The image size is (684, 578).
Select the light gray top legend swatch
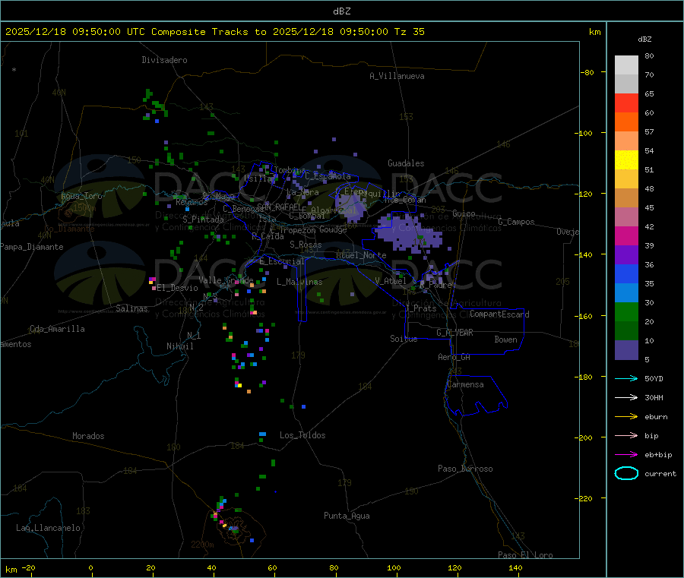(626, 65)
